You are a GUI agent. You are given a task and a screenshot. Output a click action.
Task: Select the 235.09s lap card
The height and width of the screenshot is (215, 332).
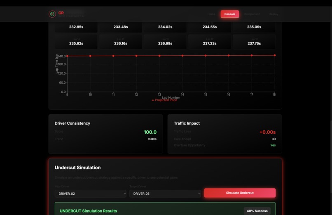[x=254, y=27]
